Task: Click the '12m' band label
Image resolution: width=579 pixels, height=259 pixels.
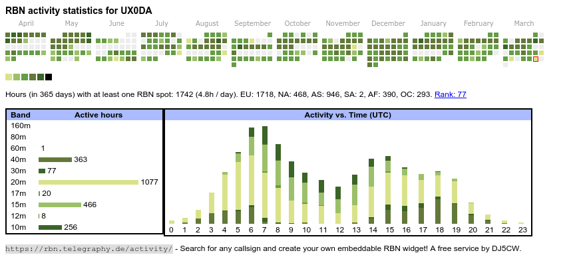Action: (x=19, y=216)
